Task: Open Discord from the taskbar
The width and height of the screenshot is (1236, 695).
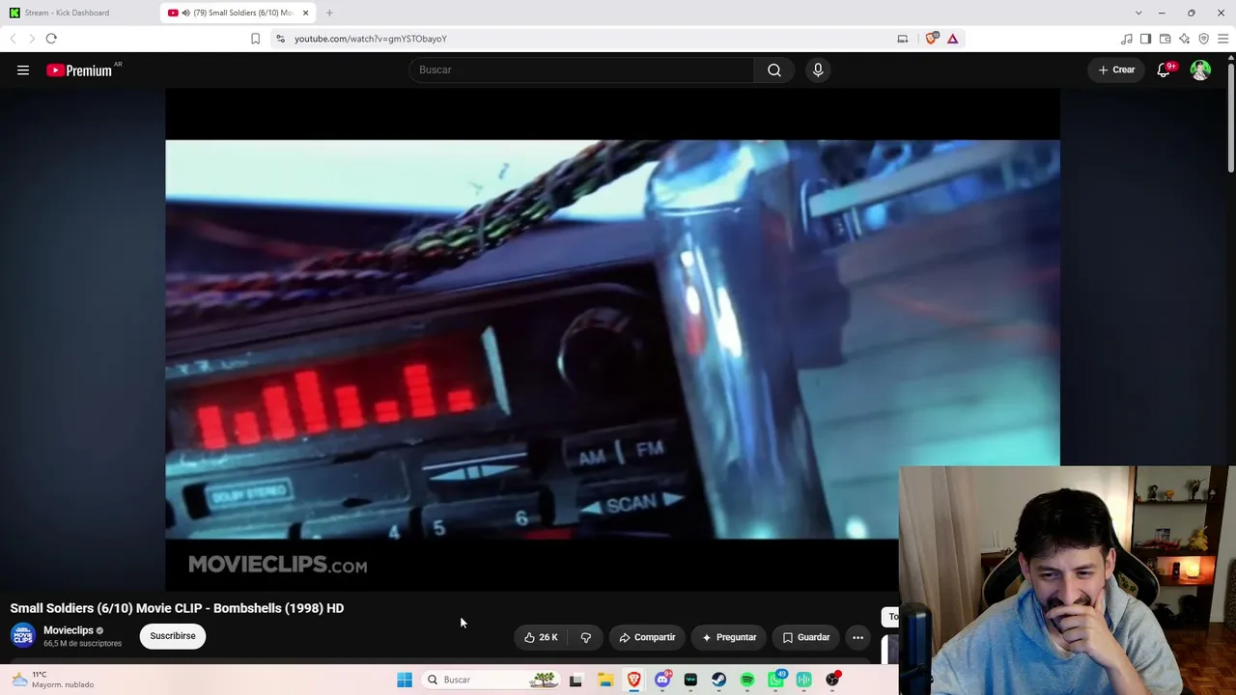Action: [662, 680]
